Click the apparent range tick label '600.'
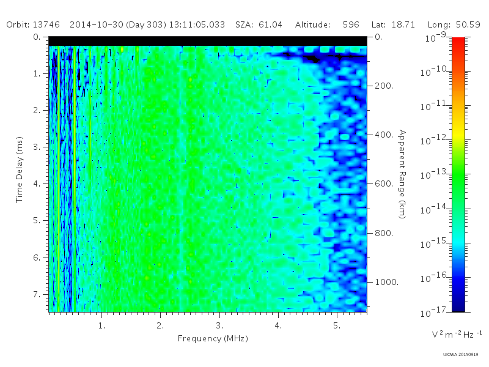The image size is (489, 367). point(384,183)
